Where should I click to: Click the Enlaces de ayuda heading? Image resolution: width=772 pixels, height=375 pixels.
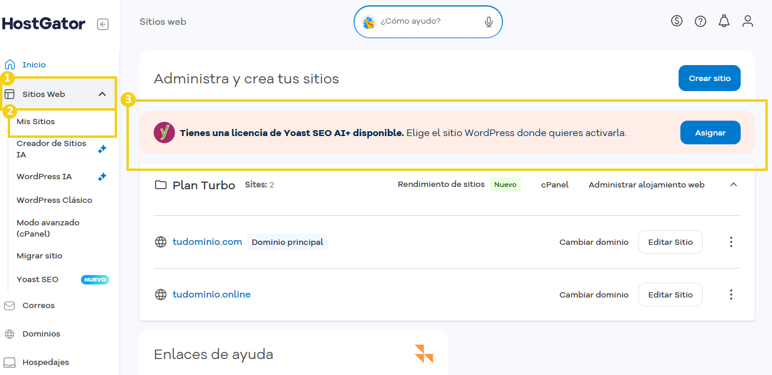[x=213, y=354]
